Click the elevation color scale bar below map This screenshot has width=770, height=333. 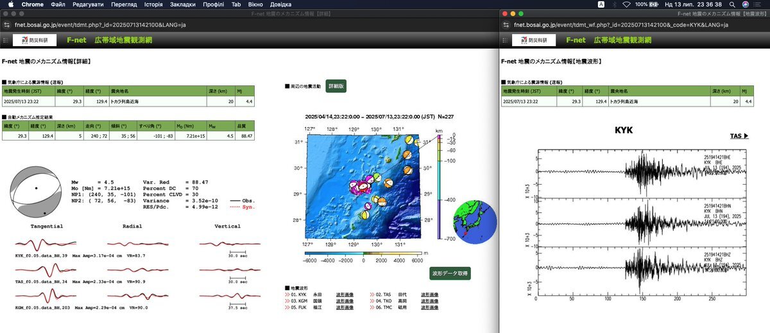(363, 253)
